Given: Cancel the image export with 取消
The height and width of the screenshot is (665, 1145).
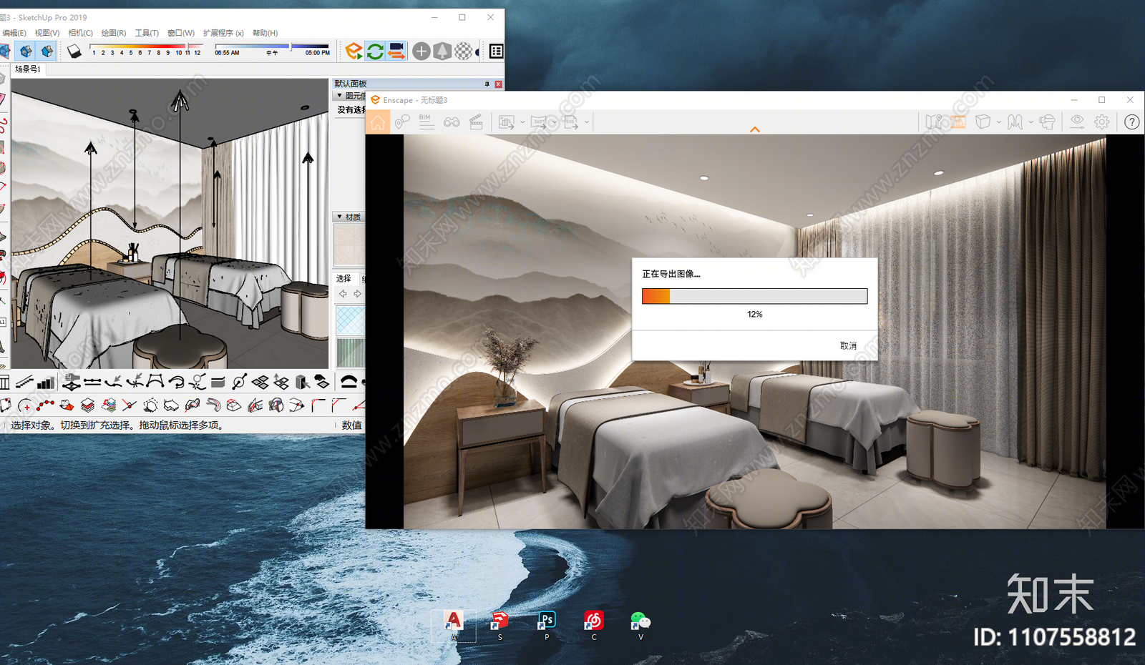Looking at the screenshot, I should 848,345.
